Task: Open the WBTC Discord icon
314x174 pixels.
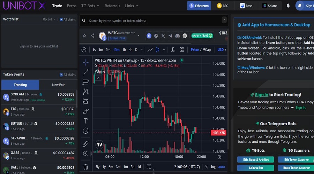Action: [x=178, y=36]
